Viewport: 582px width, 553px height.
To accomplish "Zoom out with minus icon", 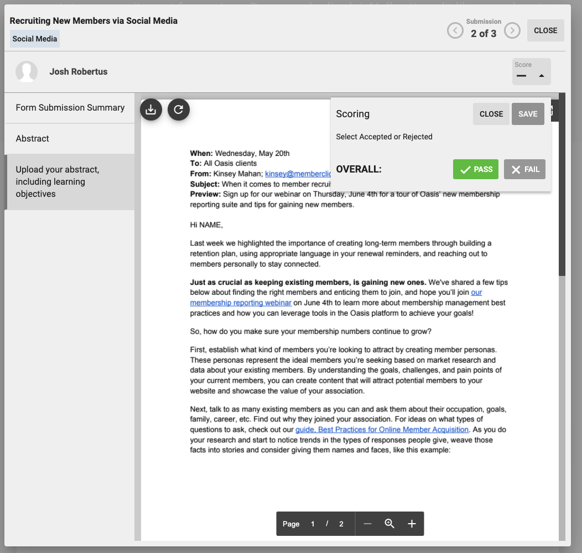I will point(367,524).
